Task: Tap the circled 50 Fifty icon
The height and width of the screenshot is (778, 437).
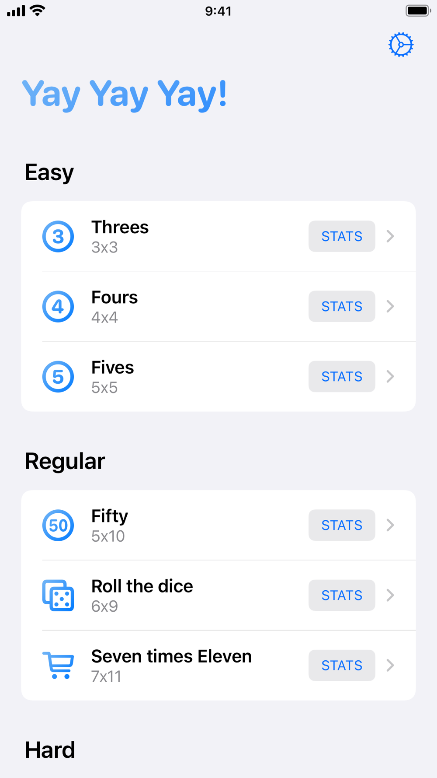Action: [x=58, y=525]
